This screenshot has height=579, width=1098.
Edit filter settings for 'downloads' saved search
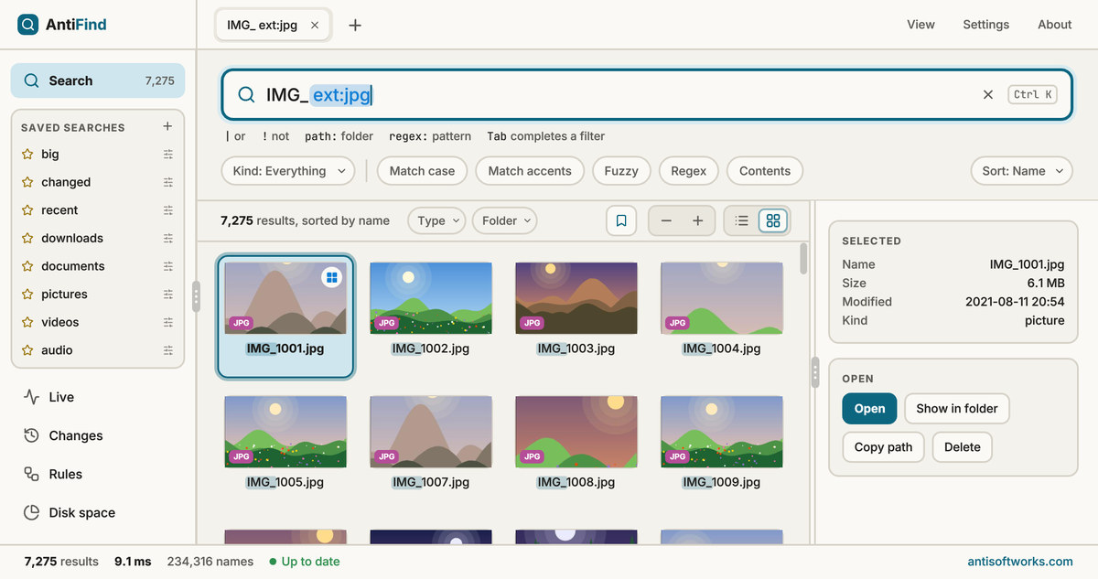(x=168, y=238)
